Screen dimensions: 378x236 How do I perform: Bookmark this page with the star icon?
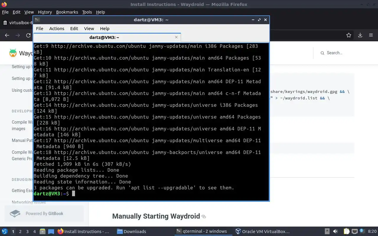coord(349,35)
